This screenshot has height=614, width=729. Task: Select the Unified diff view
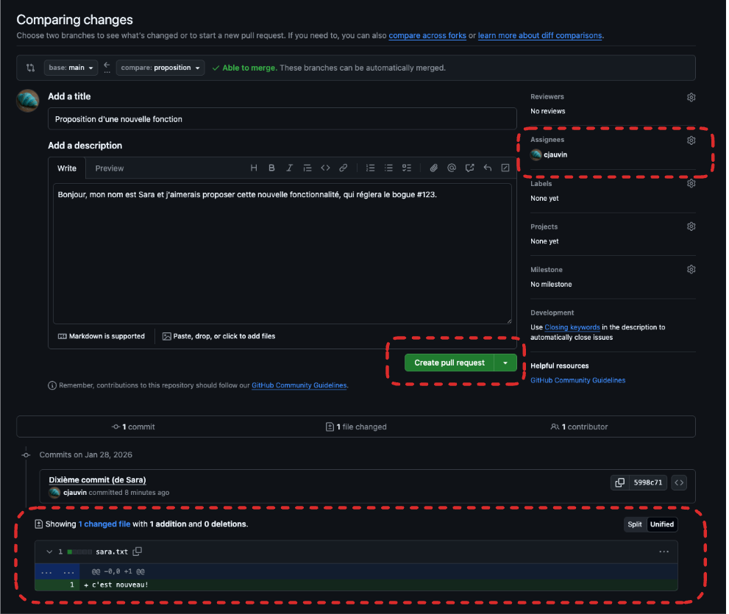tap(661, 524)
